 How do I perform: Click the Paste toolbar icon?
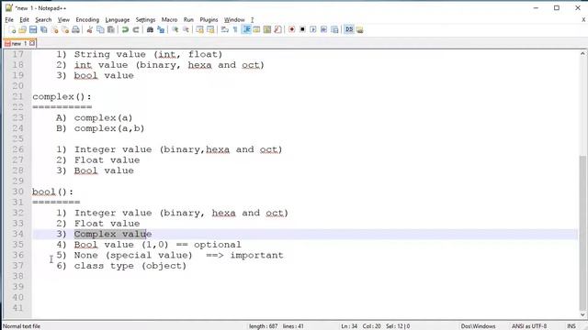click(x=111, y=29)
